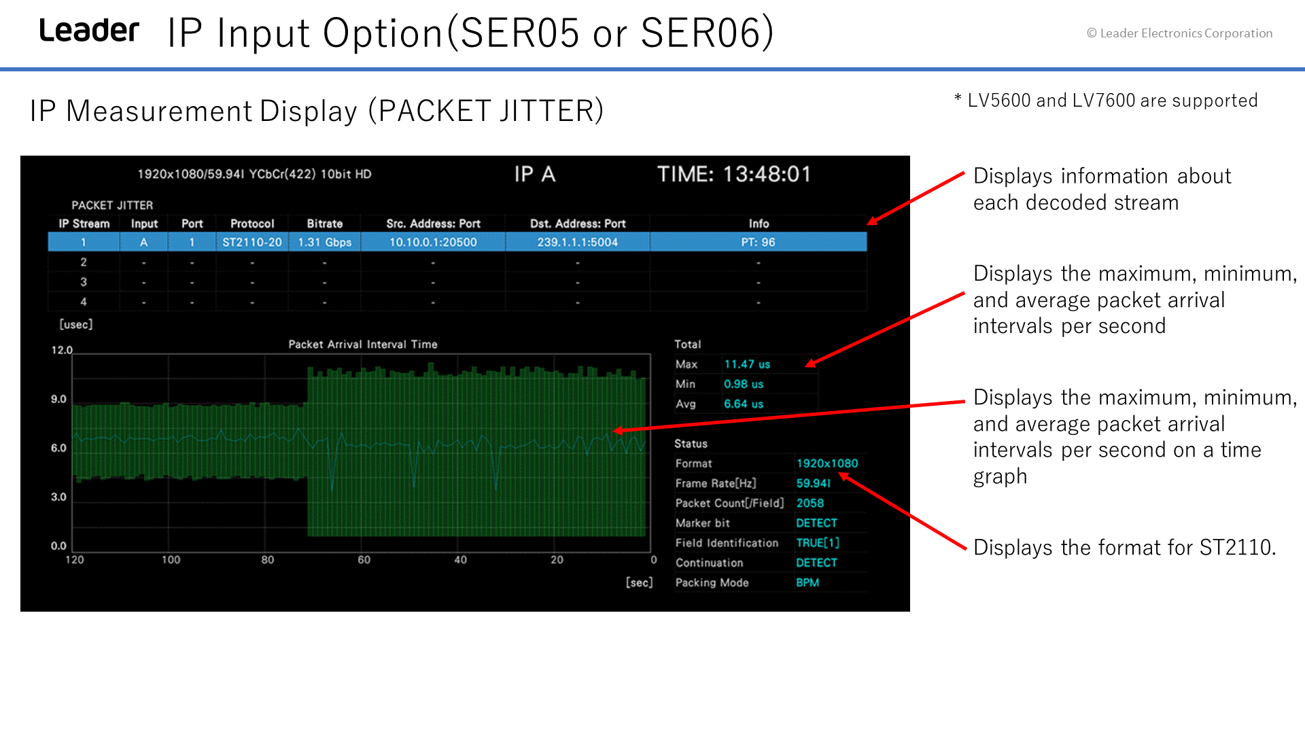The image size is (1305, 734).
Task: Select IP Stream row 1
Action: click(457, 242)
